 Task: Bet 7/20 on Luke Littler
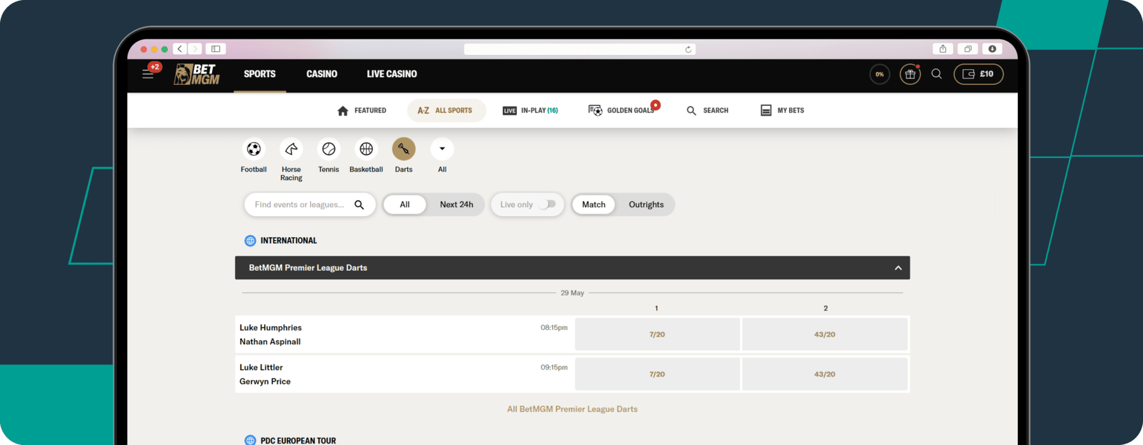(x=657, y=374)
